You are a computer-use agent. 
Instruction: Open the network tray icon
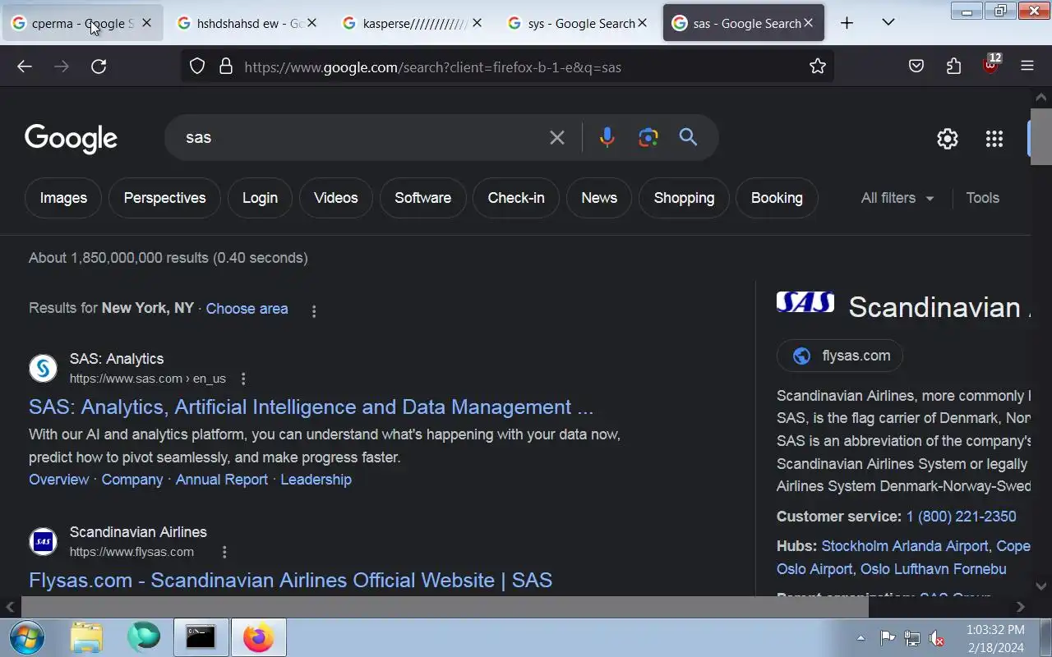coord(912,638)
